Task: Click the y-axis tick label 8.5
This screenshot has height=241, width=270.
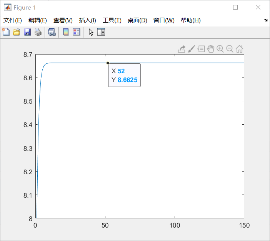Action: (28, 101)
